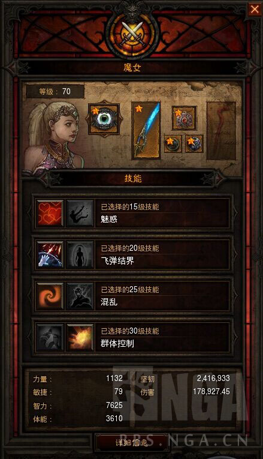
Task: Click the 魔女 title header
Action: pyautogui.click(x=132, y=68)
